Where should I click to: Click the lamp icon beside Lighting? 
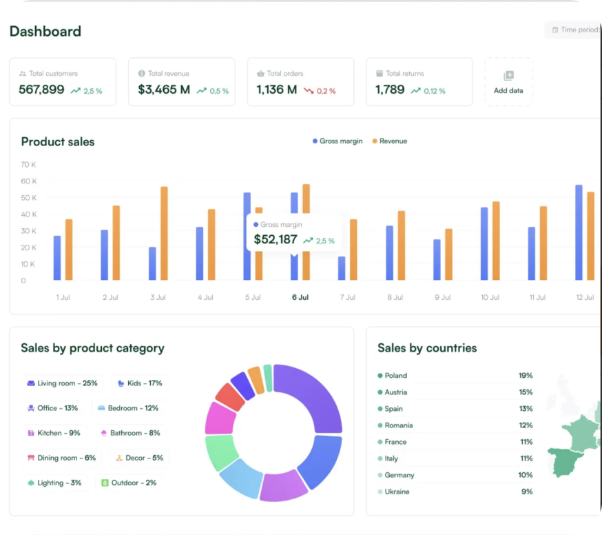[x=31, y=483]
